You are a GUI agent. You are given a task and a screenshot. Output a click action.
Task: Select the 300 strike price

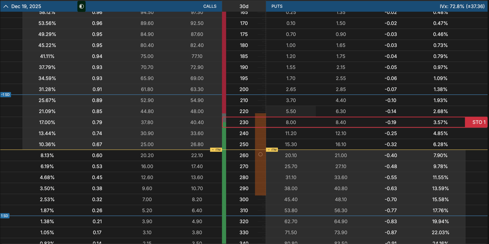(244, 199)
